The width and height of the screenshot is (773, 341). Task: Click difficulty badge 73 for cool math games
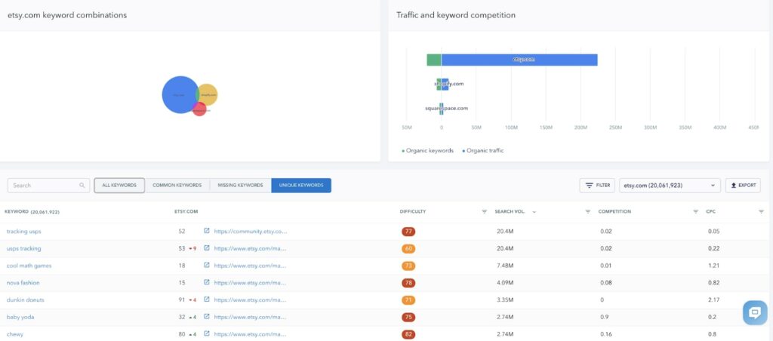click(x=408, y=266)
